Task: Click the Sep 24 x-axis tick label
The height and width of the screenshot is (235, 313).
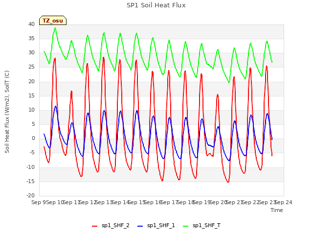Action: click(x=284, y=202)
